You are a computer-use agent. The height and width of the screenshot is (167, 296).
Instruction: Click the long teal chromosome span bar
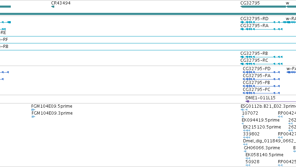click(x=148, y=14)
